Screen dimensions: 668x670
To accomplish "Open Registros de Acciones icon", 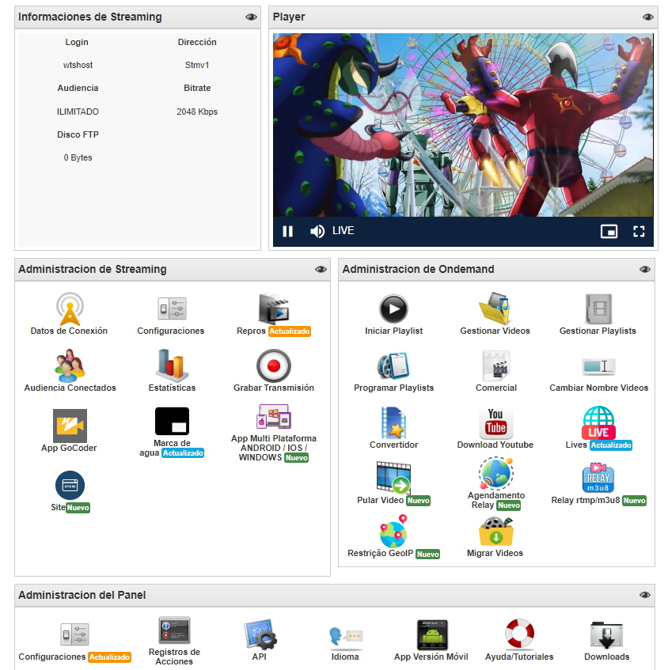I will click(x=174, y=630).
